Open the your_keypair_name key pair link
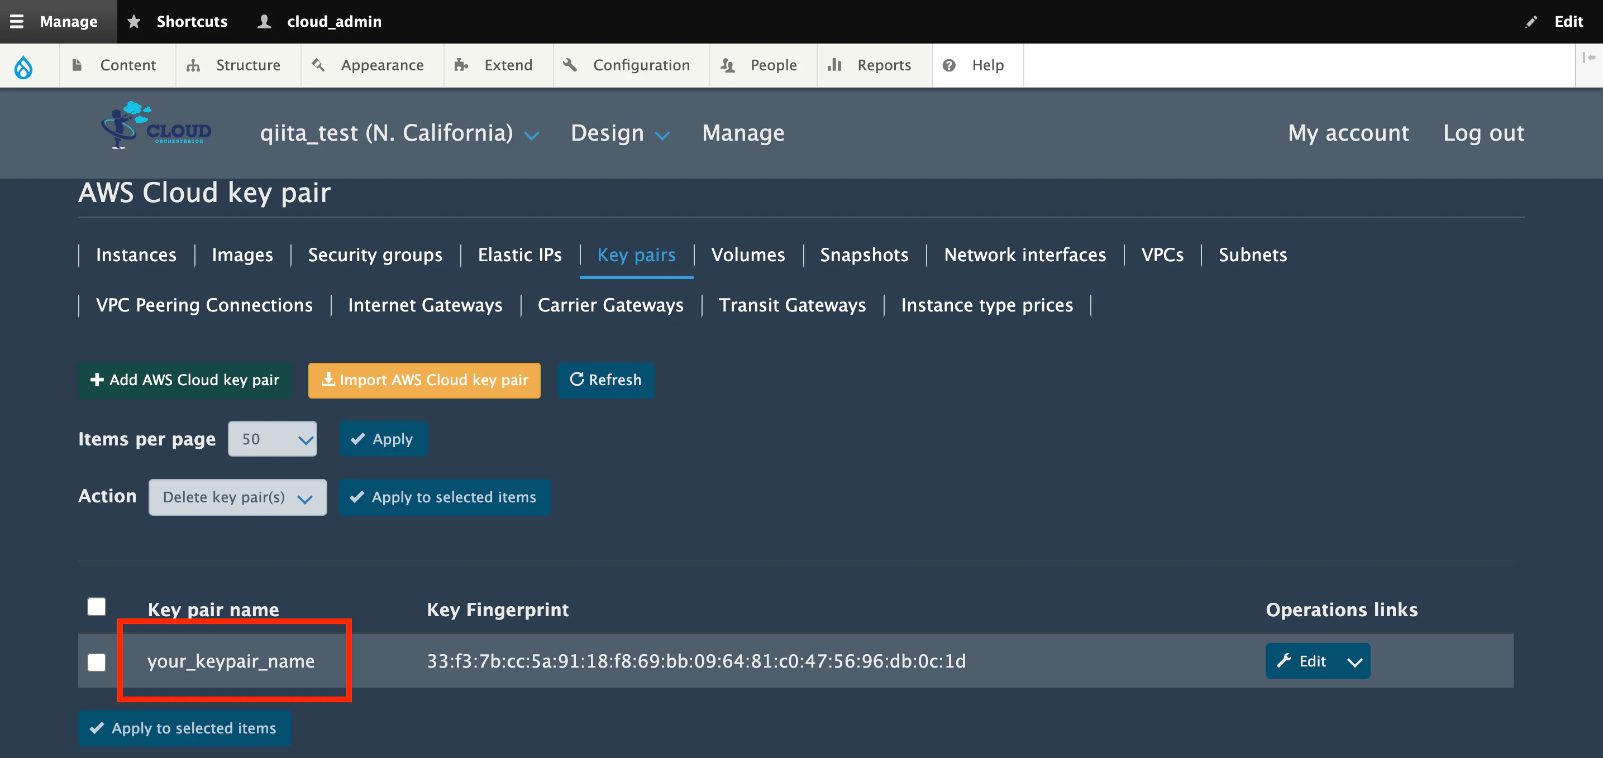Image resolution: width=1603 pixels, height=758 pixels. 231,661
